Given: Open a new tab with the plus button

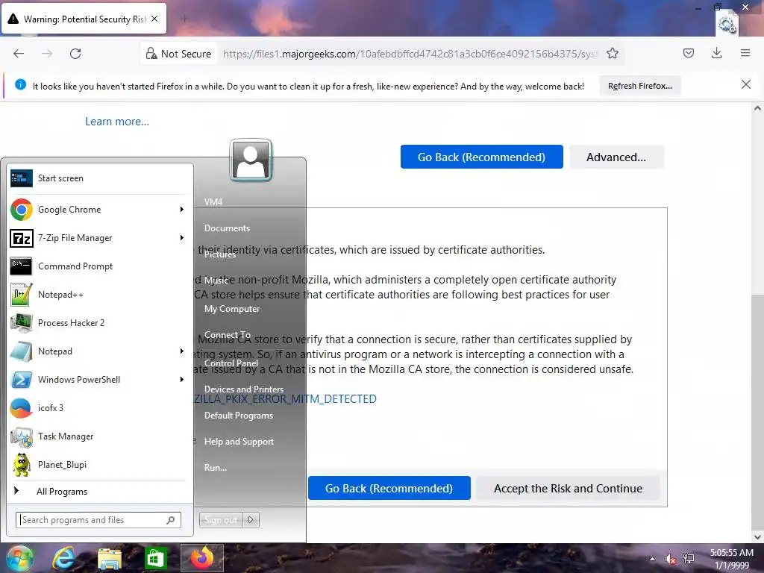Looking at the screenshot, I should pos(185,19).
